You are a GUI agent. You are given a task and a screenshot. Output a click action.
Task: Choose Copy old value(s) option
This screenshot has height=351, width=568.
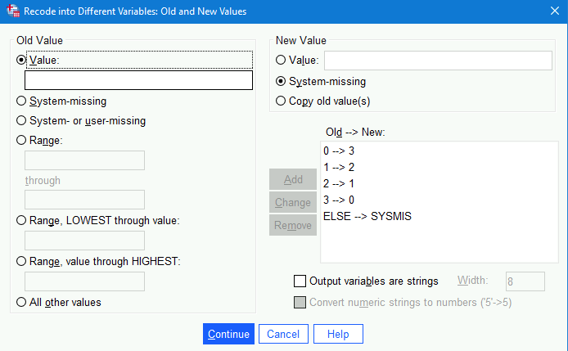(x=281, y=101)
